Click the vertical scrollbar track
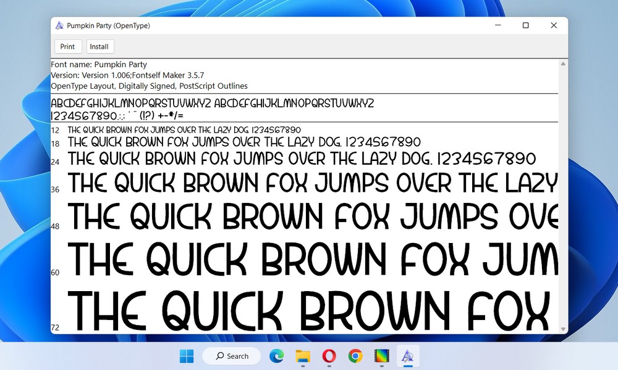The image size is (618, 370). [563, 197]
